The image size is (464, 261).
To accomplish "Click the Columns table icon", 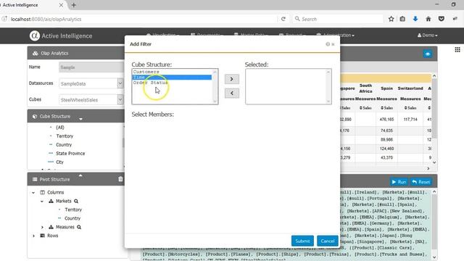I will pos(42,192).
